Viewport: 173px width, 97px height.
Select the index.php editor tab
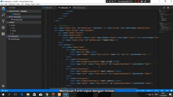[64, 8]
